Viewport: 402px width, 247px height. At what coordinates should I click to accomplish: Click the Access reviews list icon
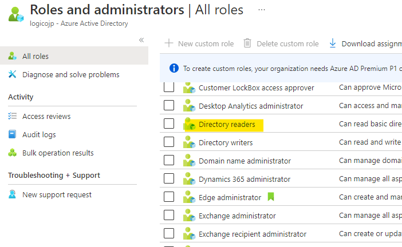click(x=13, y=116)
